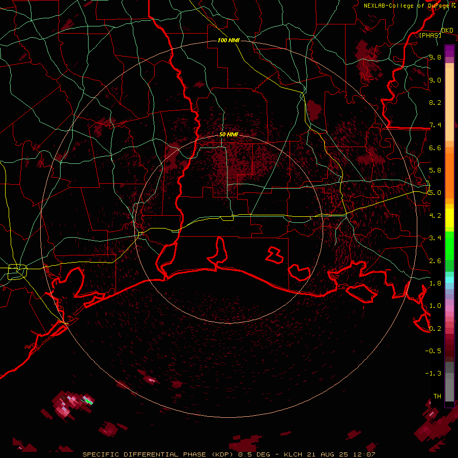Click the -1.3 scale value

[x=433, y=374]
